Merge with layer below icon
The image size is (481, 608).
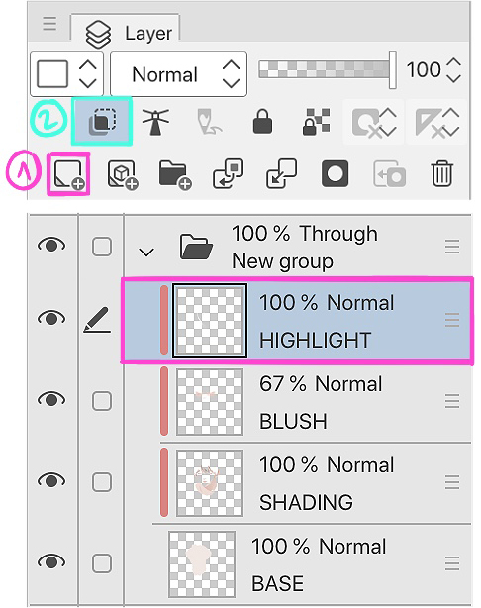pos(282,173)
